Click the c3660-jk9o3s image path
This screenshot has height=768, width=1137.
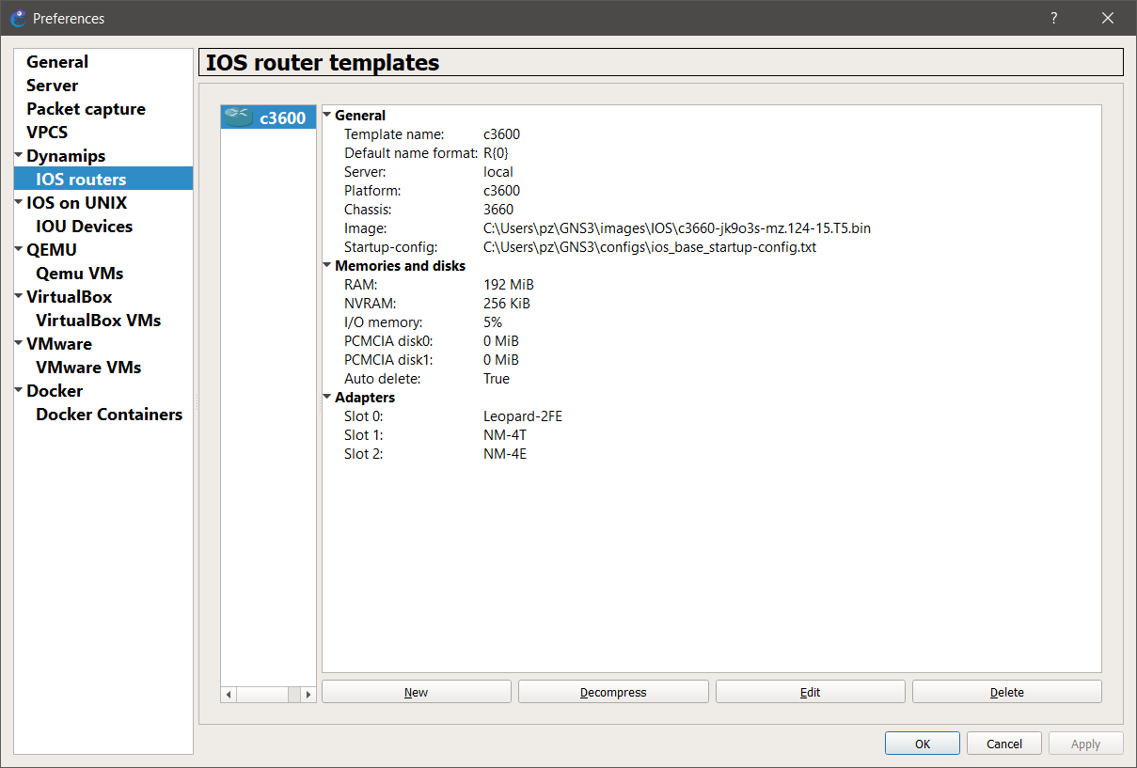pyautogui.click(x=677, y=228)
